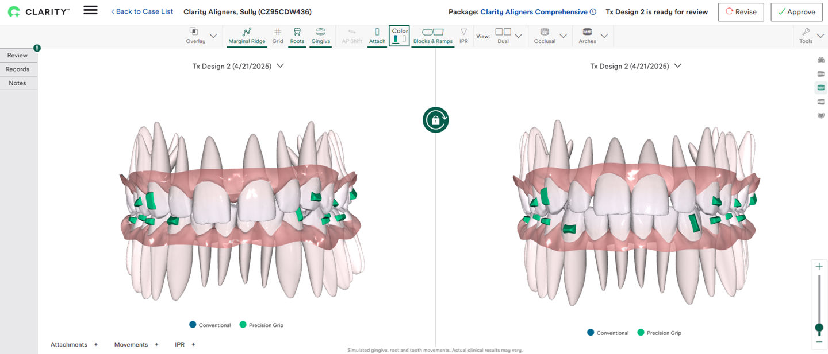
Task: Click the Revise button
Action: coord(741,12)
